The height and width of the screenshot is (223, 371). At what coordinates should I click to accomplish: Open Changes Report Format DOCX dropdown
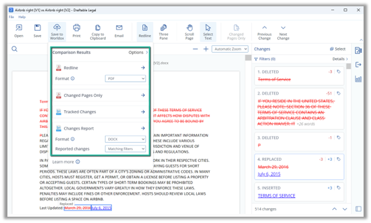point(126,139)
